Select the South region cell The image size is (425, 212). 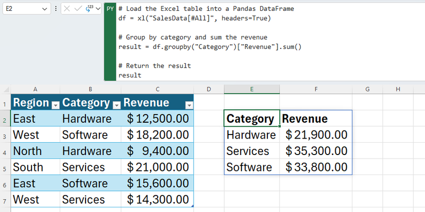(x=35, y=167)
